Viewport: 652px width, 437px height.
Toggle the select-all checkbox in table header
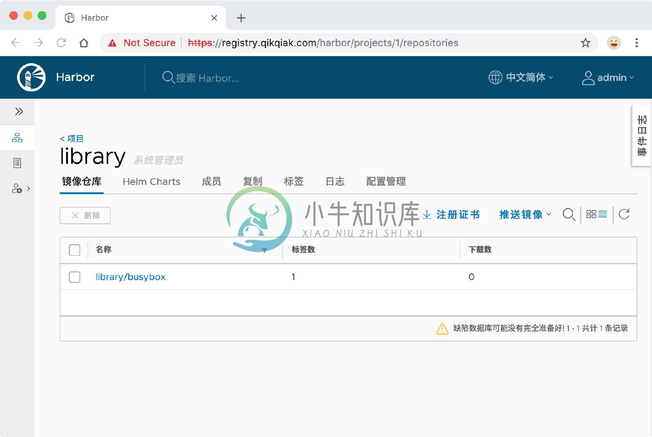75,250
